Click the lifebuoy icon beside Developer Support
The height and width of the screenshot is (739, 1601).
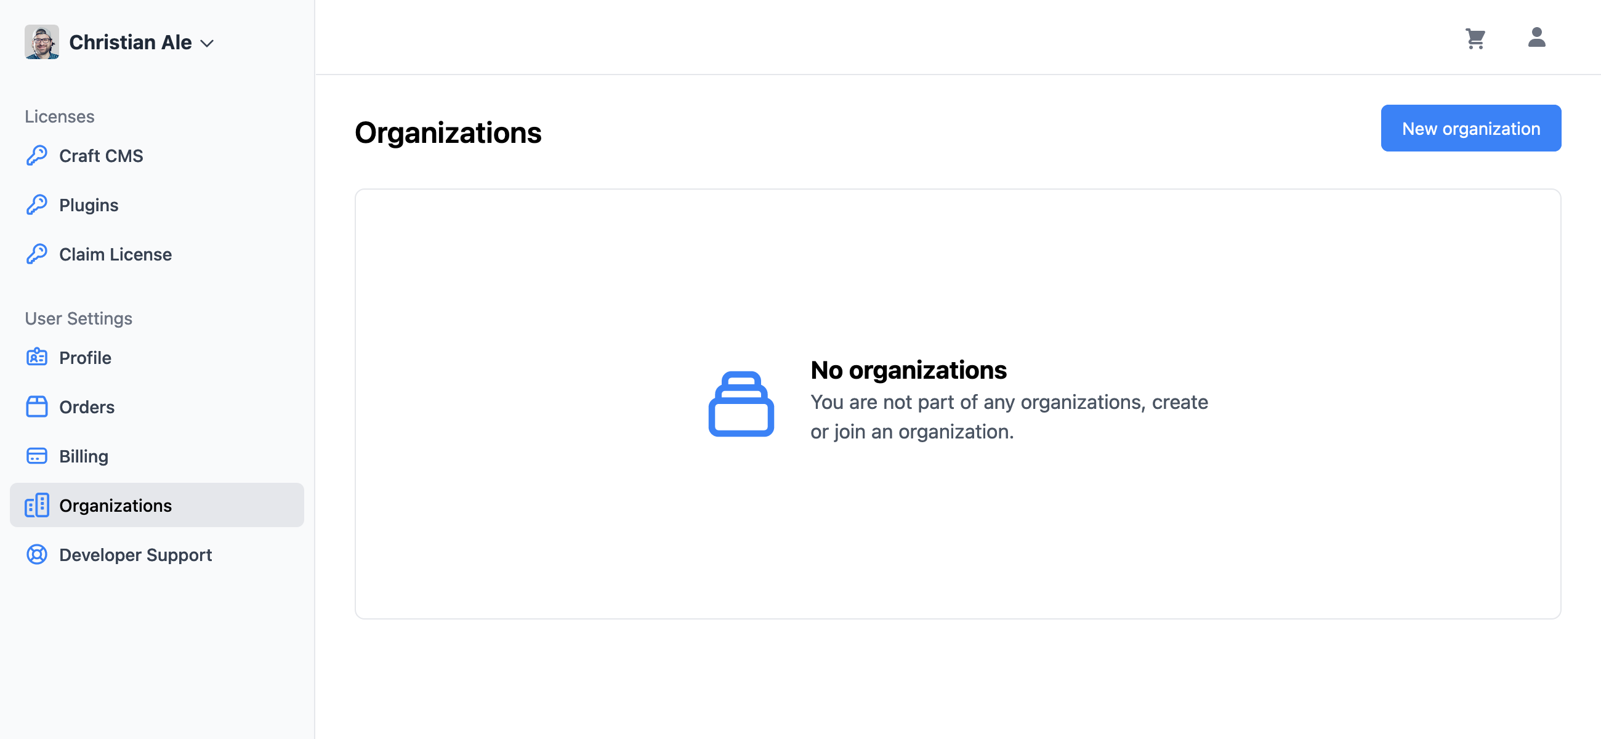point(37,554)
